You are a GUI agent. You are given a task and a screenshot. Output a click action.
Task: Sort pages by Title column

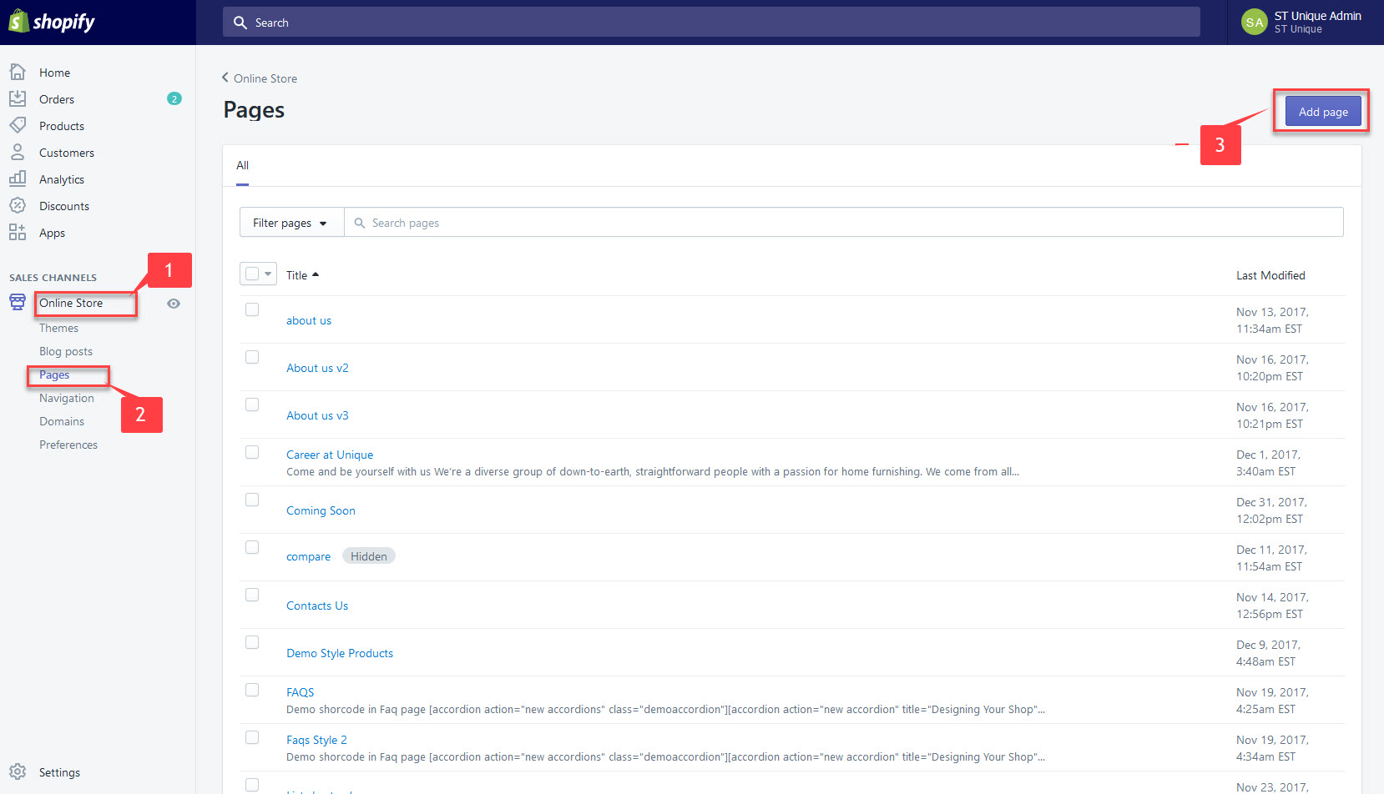(x=302, y=275)
